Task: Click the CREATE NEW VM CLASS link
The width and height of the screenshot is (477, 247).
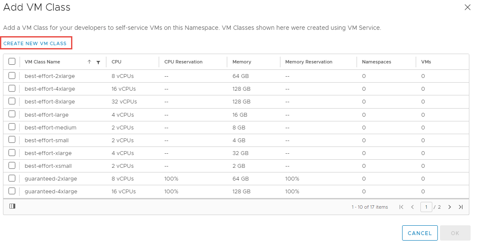Action: (x=35, y=43)
